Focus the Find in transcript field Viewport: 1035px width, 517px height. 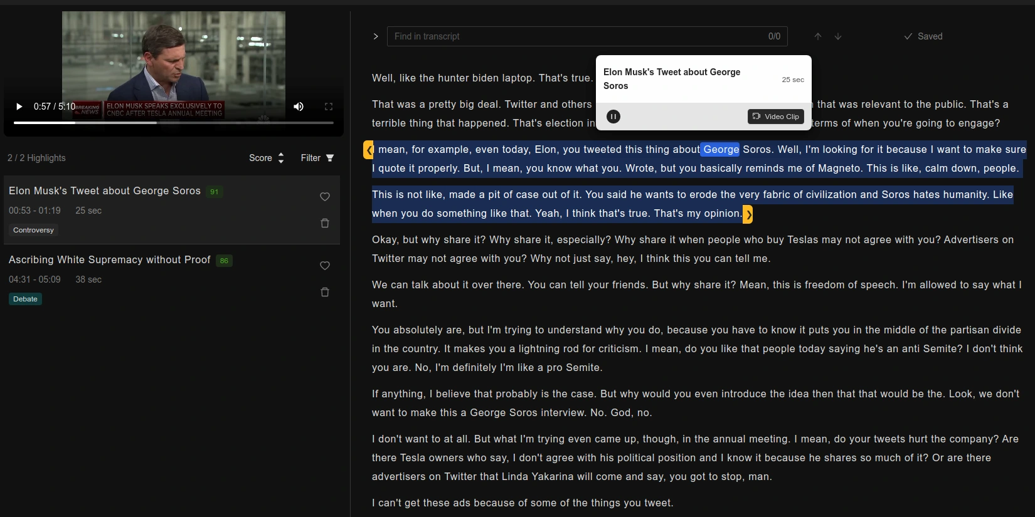[577, 36]
